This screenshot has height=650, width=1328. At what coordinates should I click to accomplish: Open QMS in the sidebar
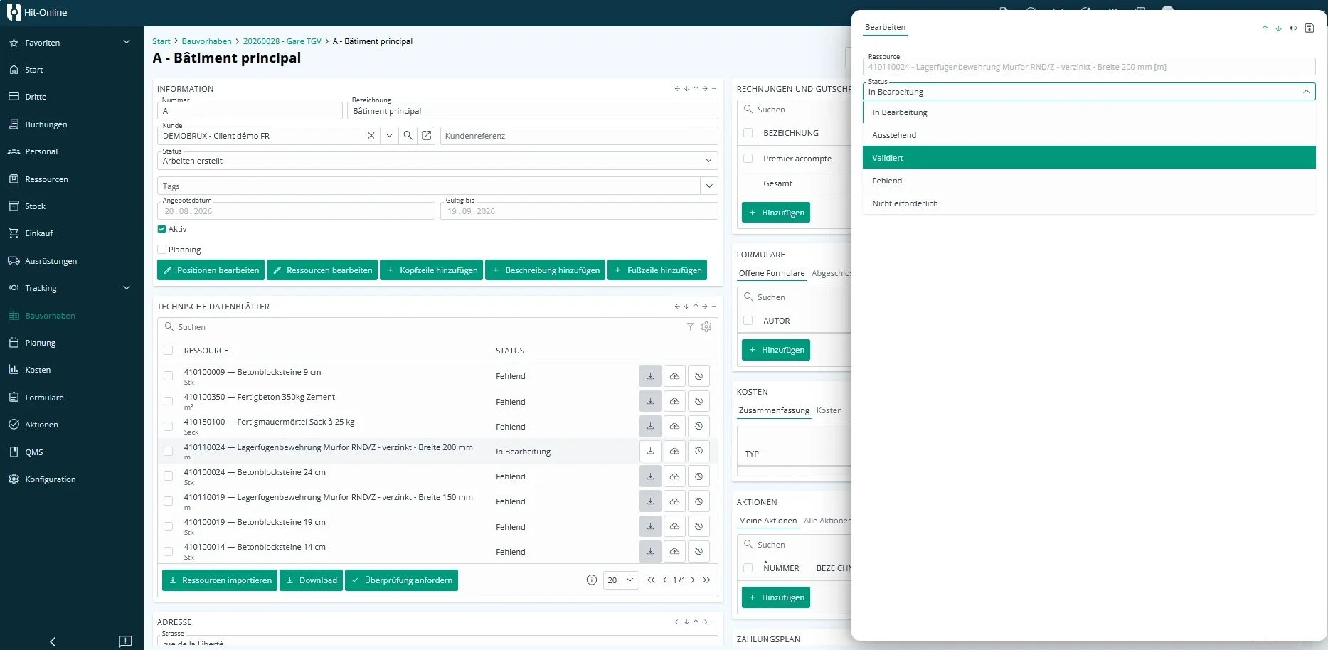(x=34, y=452)
